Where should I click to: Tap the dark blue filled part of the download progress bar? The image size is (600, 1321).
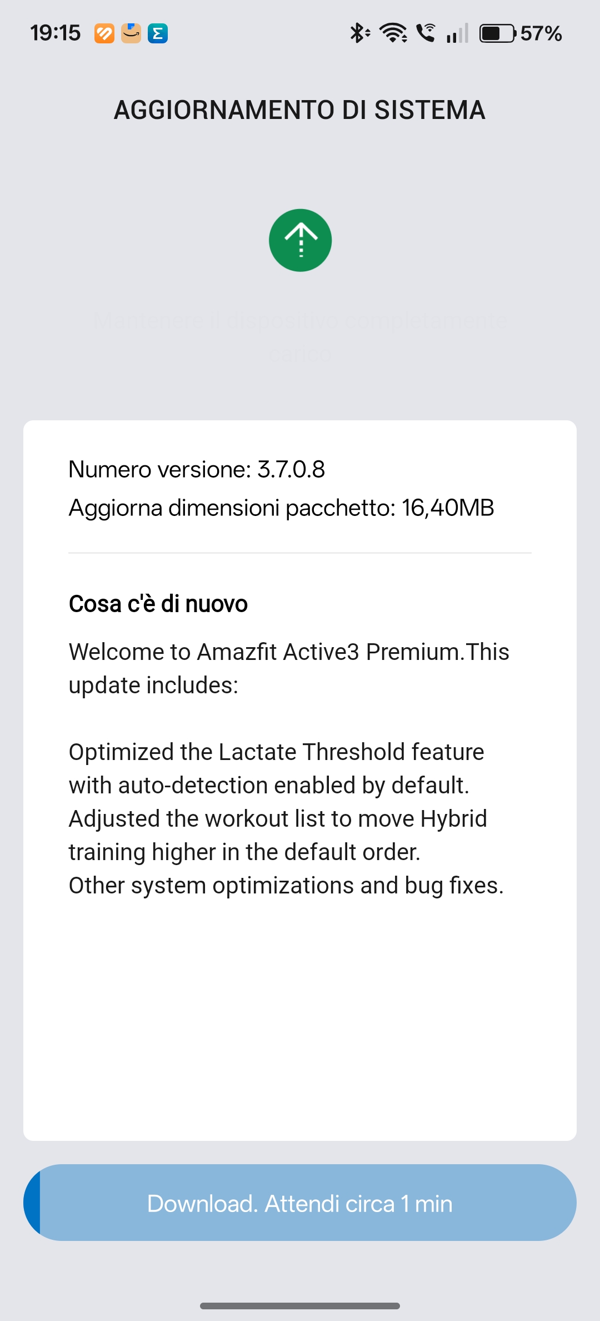tap(32, 1203)
